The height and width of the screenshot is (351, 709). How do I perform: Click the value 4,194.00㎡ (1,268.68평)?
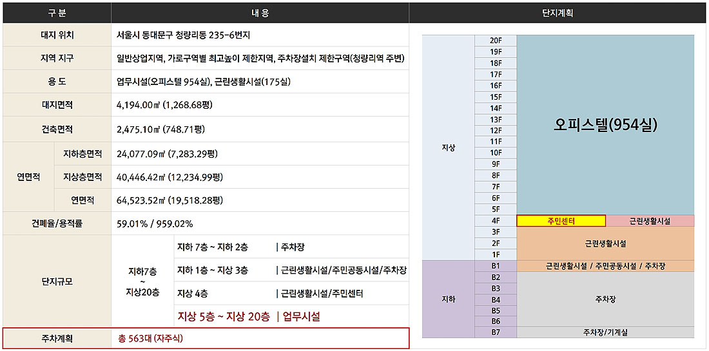pyautogui.click(x=164, y=105)
